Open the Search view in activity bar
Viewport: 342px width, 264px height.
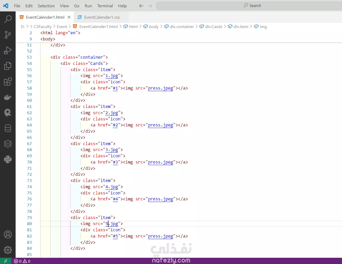coord(8,19)
